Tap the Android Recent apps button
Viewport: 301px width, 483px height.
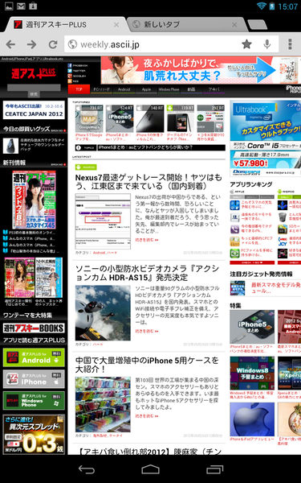215,469
